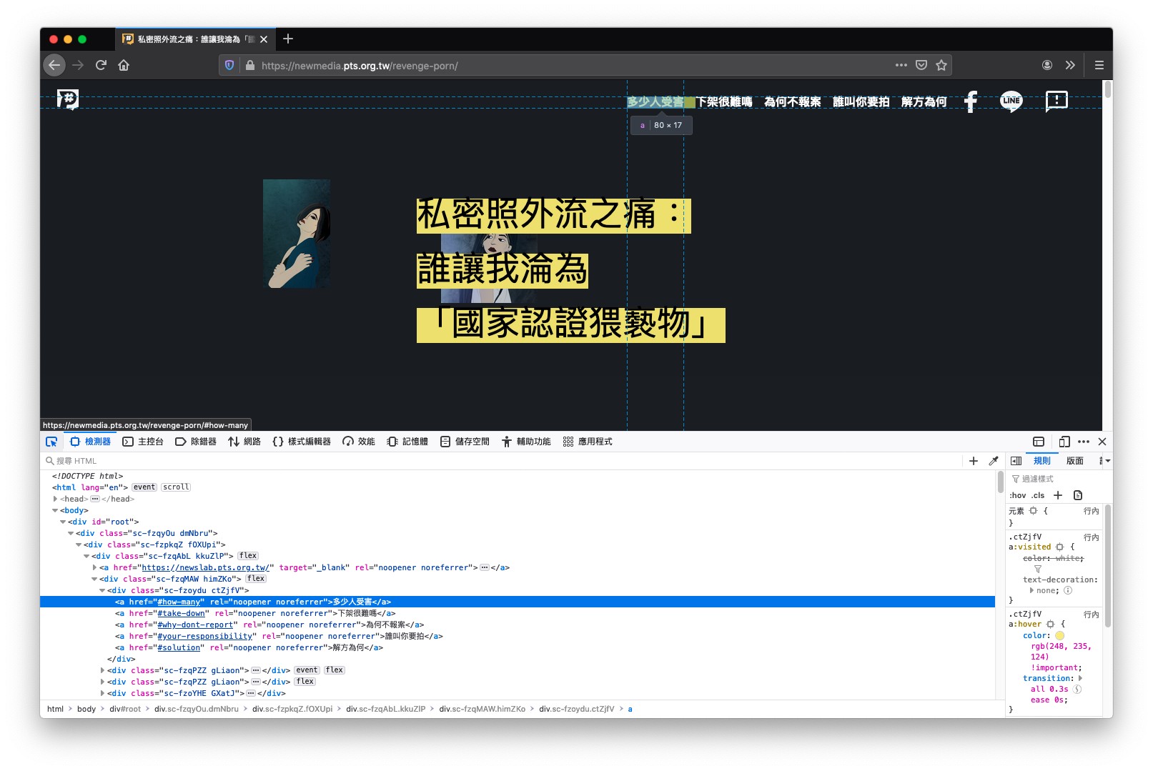1153x771 pixels.
Task: Click the browser home button
Action: point(124,65)
